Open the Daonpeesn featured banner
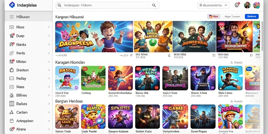Viewport: 268px width, 134px height. [94, 37]
